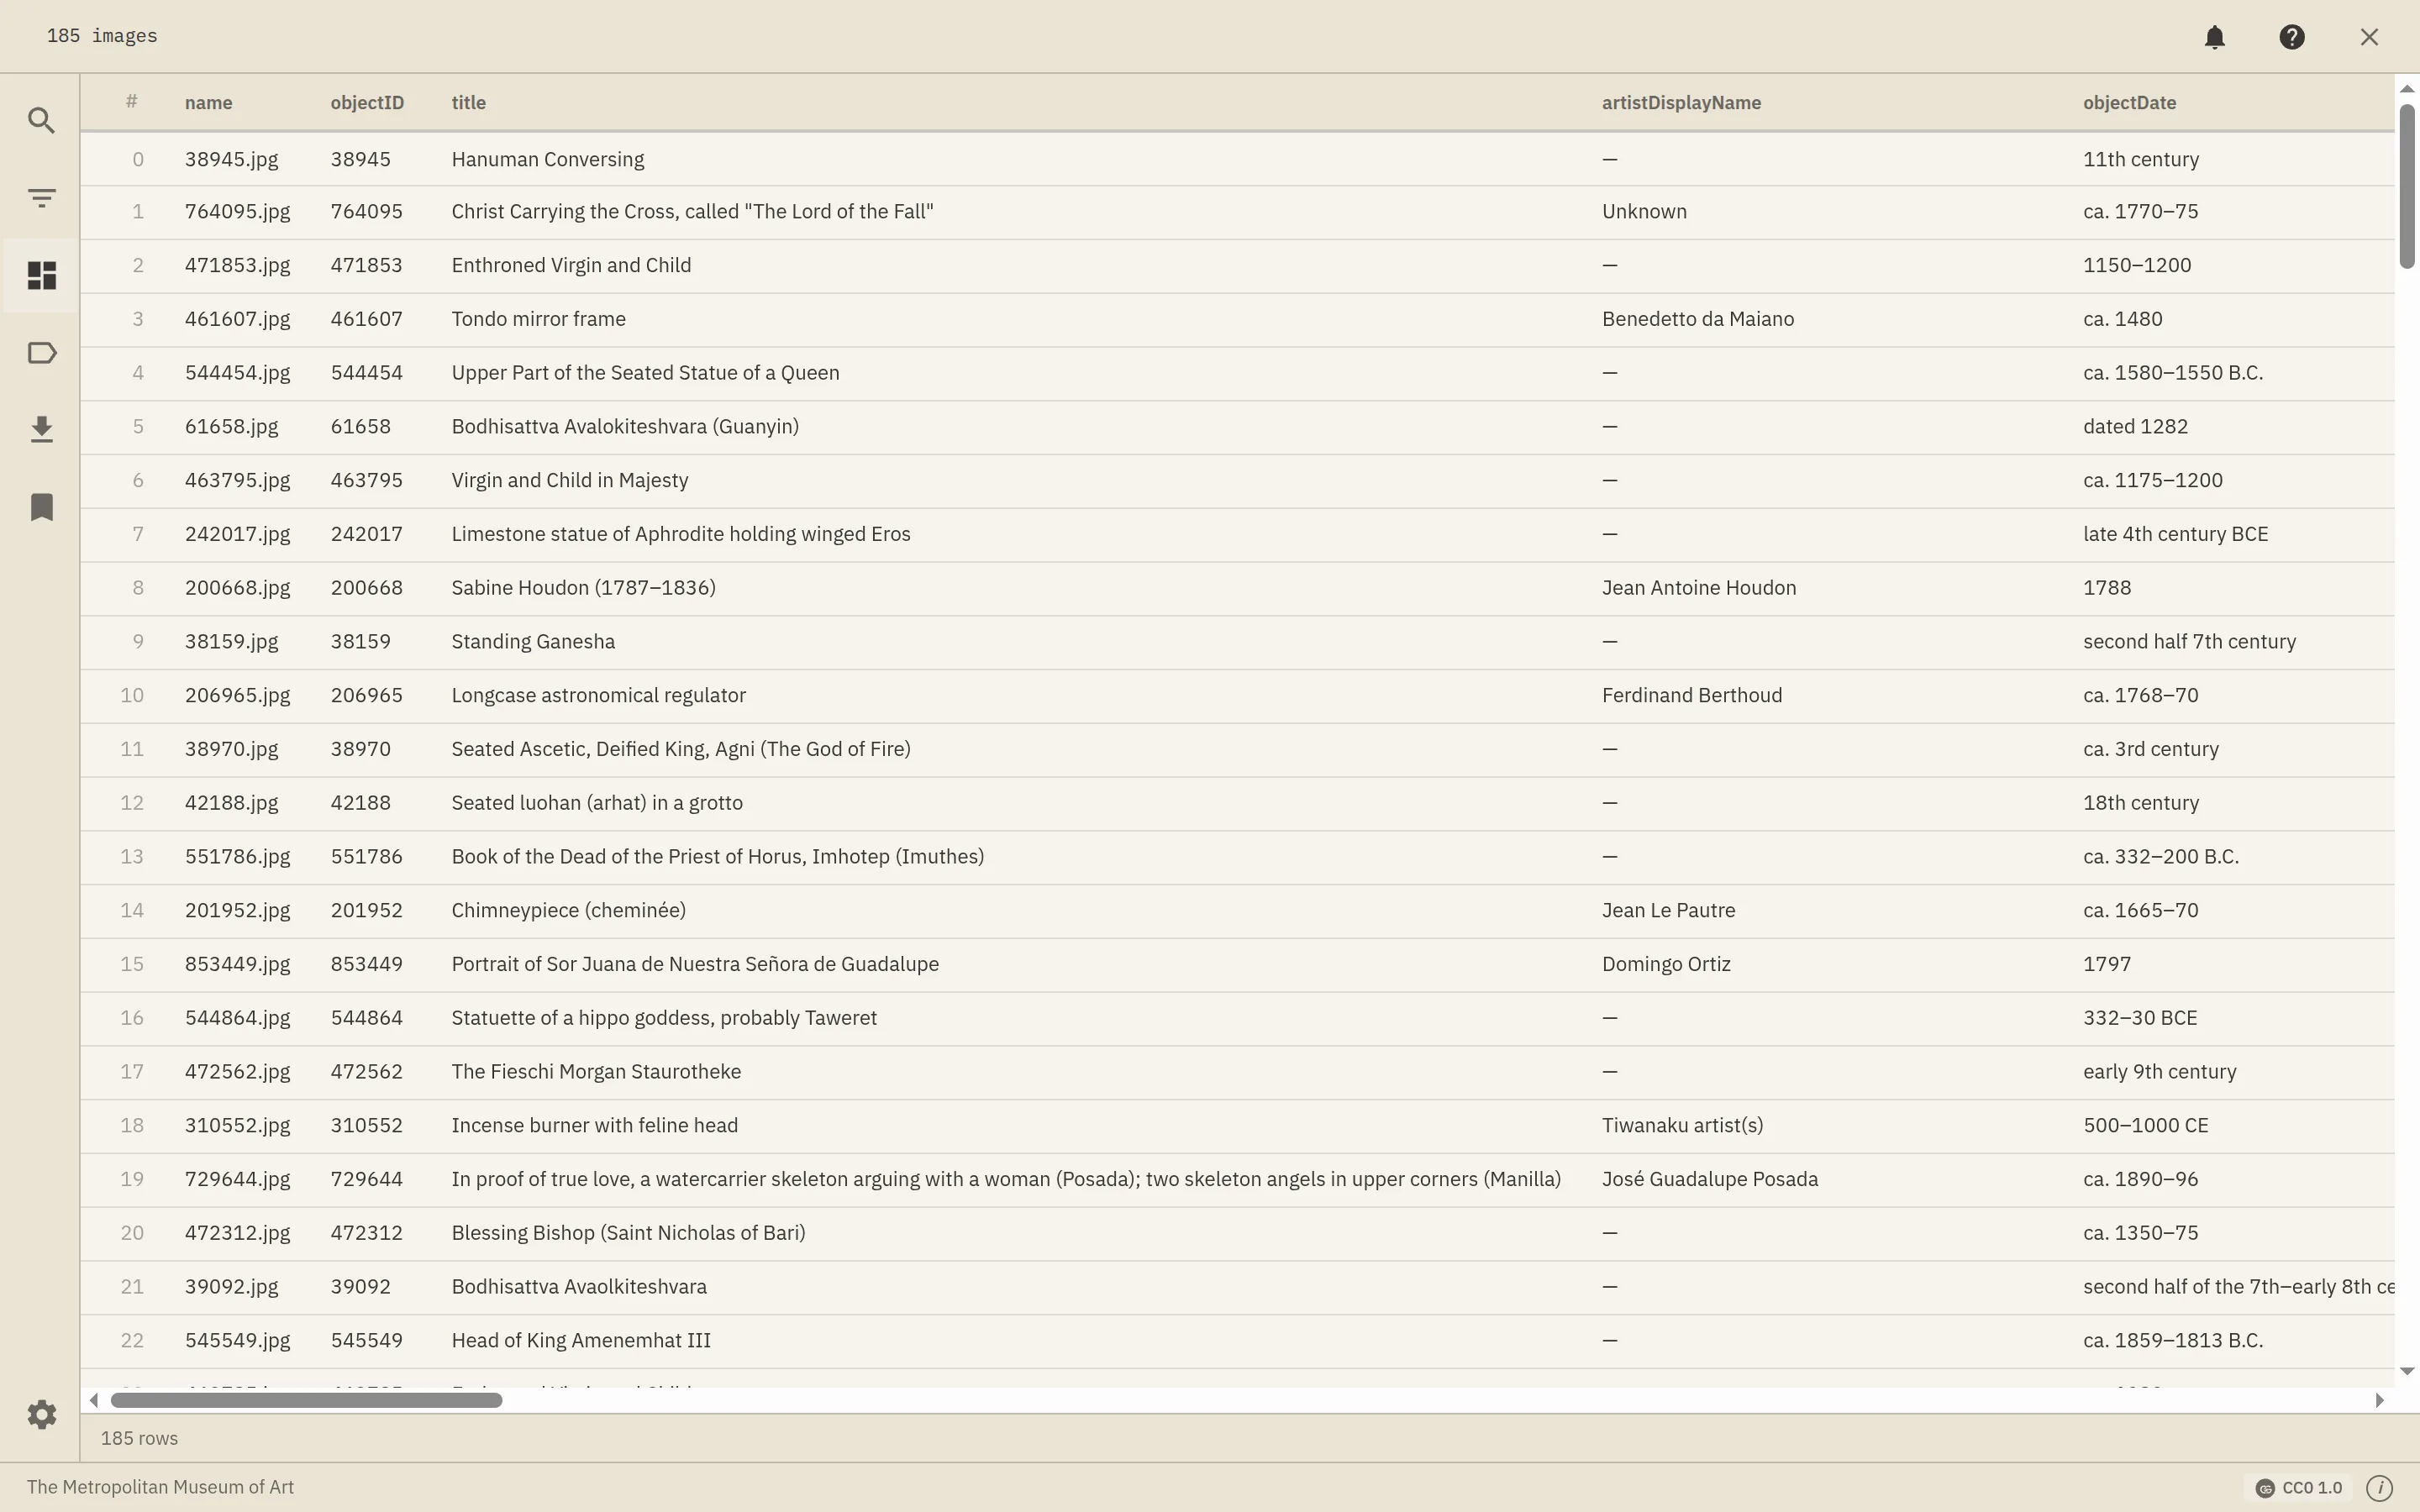Select Incense burner with feline head title

pos(594,1126)
